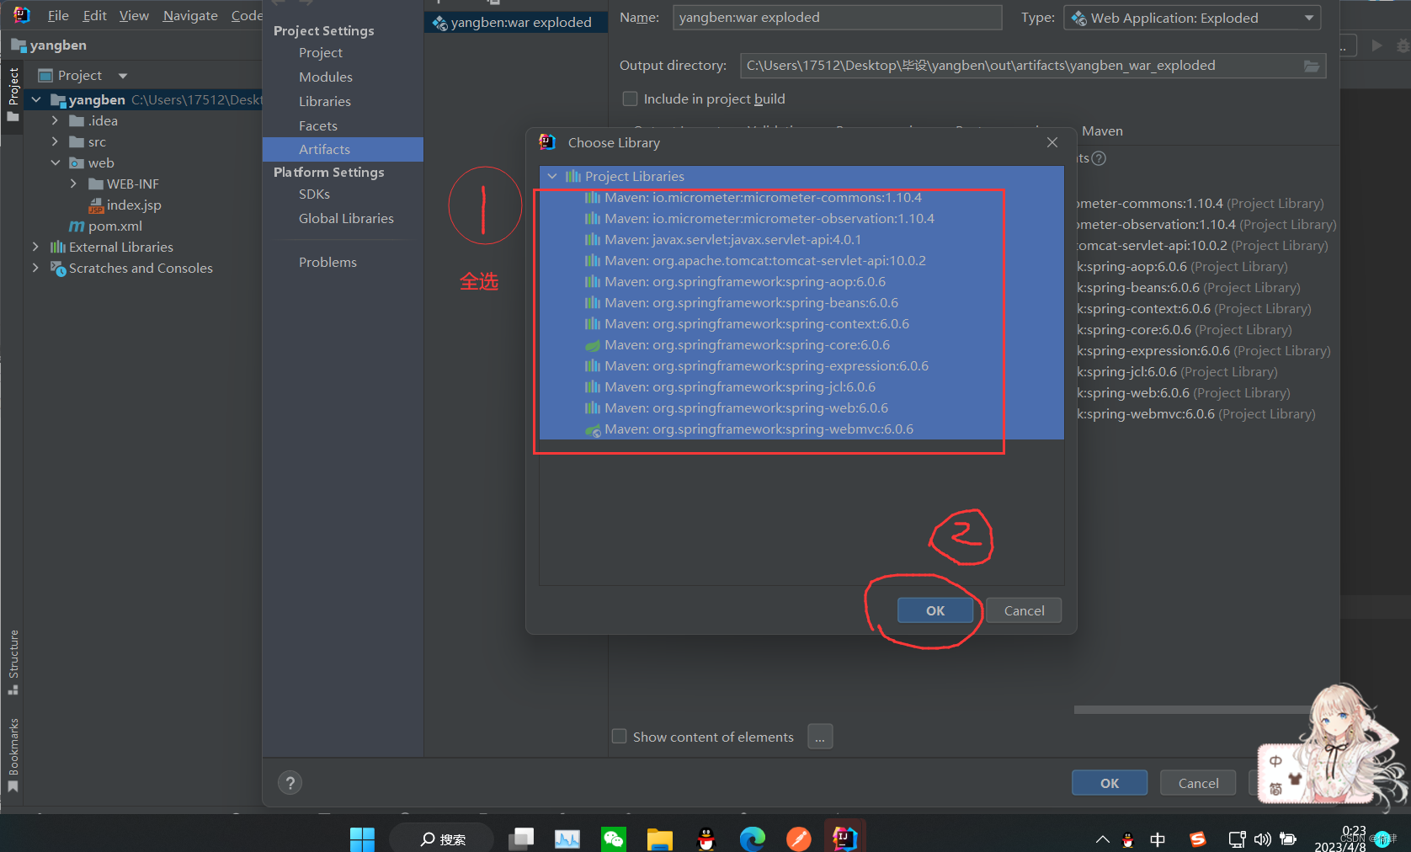This screenshot has height=852, width=1411.
Task: Select spring-jcl:6.0.6 library row
Action: point(801,386)
